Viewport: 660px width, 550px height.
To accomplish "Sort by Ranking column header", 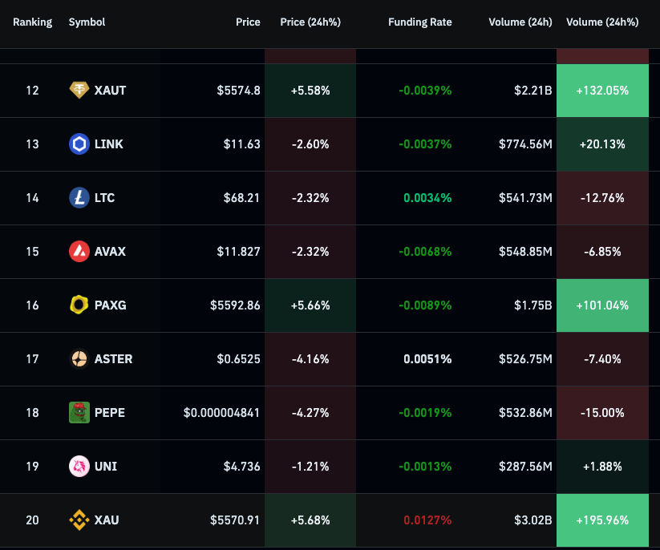I will tap(32, 22).
